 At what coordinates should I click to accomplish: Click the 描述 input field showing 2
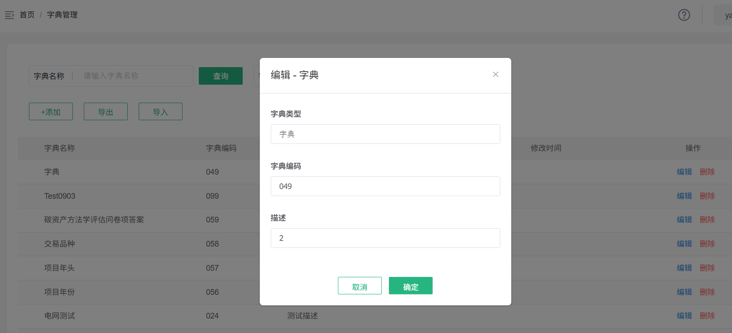[x=385, y=238]
